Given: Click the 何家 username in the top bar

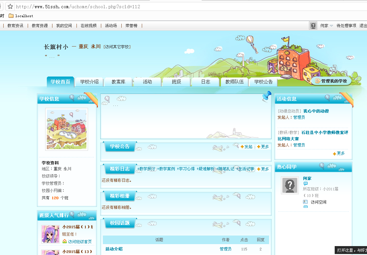Looking at the screenshot, I should [x=324, y=25].
